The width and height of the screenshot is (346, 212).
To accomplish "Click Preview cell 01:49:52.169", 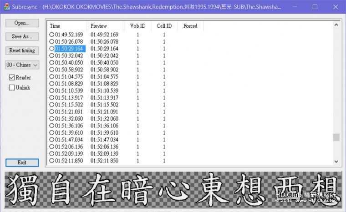I will [x=104, y=35].
